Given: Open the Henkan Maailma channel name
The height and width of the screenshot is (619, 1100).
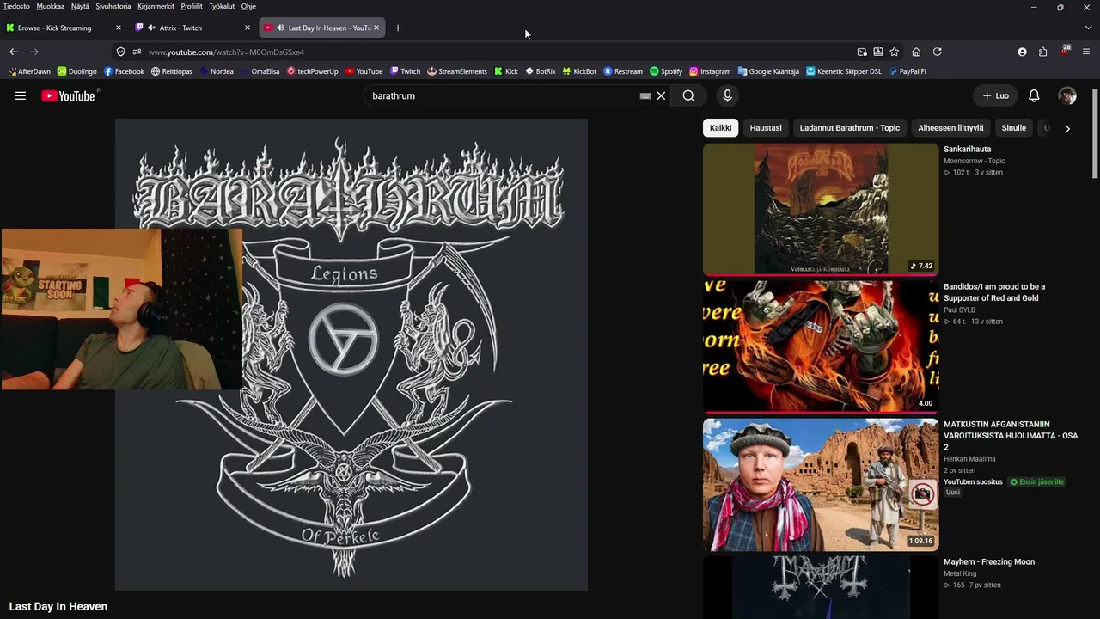Looking at the screenshot, I should 969,459.
